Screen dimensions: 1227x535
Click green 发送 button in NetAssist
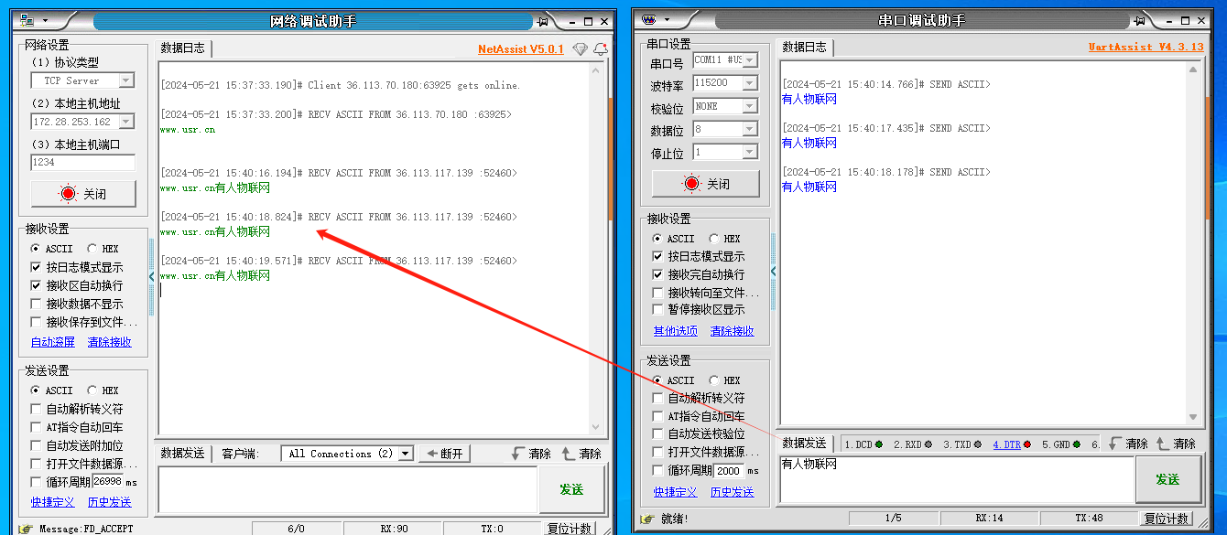tap(571, 489)
